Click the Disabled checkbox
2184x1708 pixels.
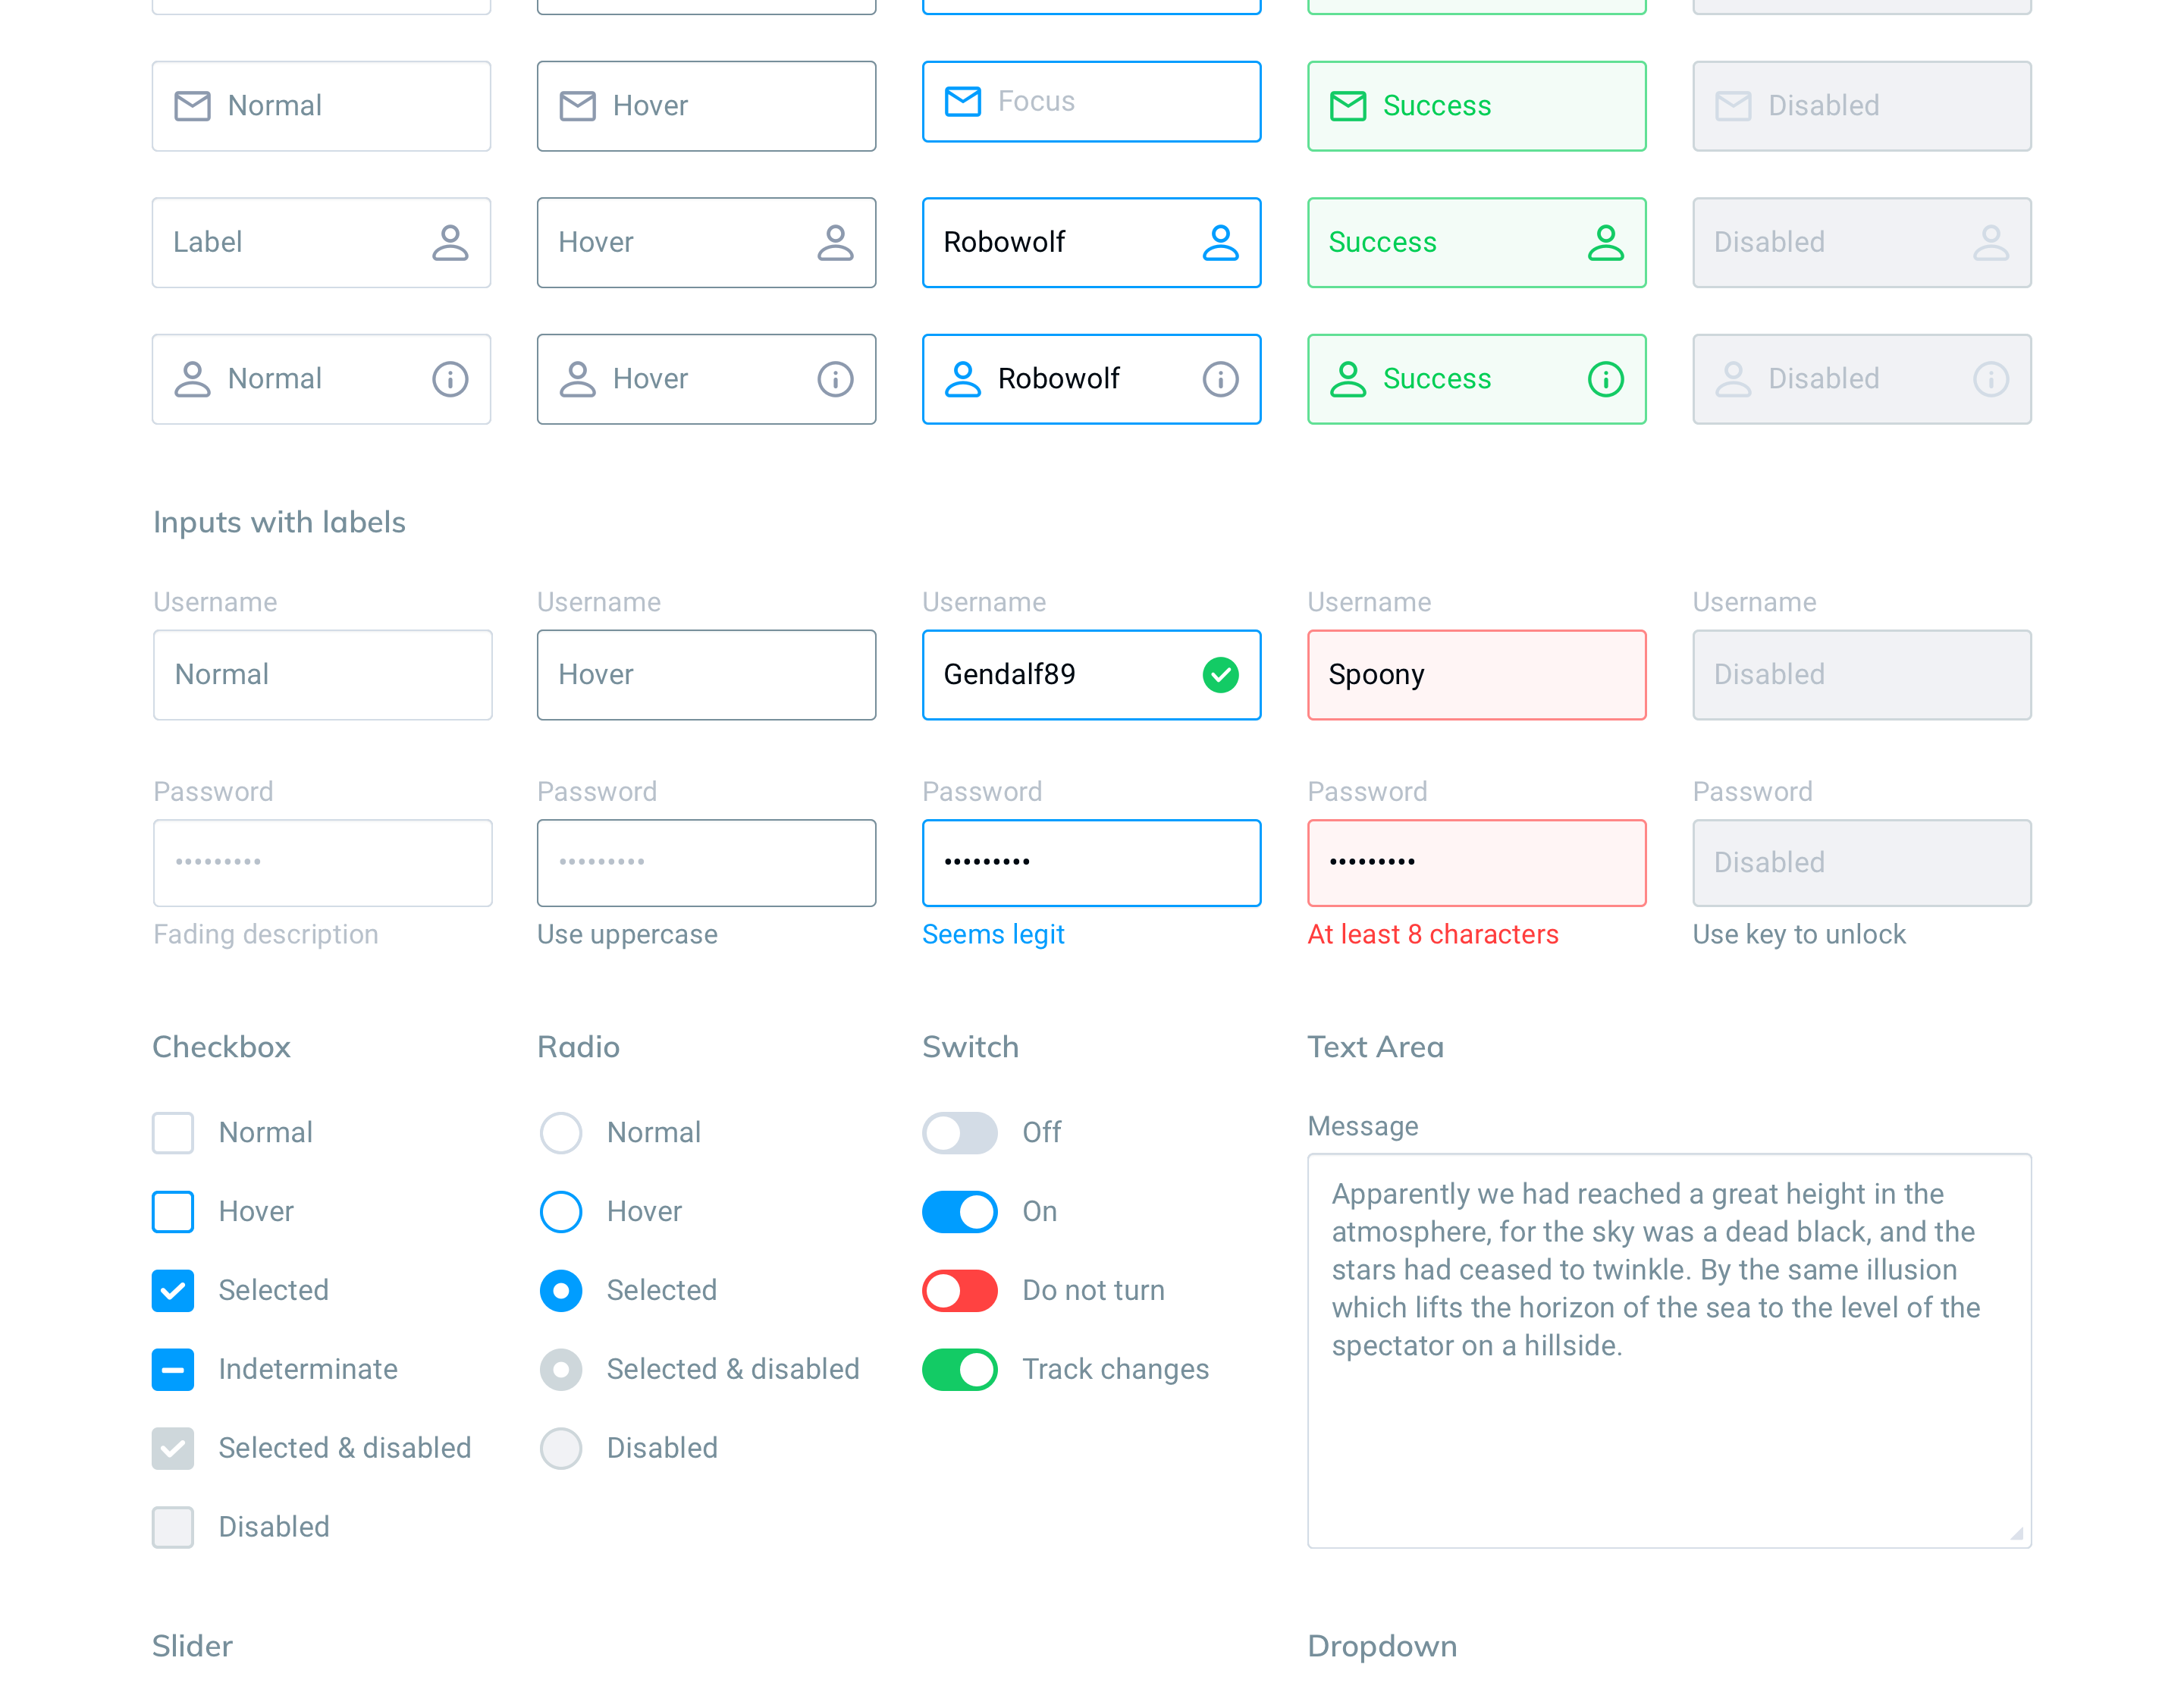[x=173, y=1528]
